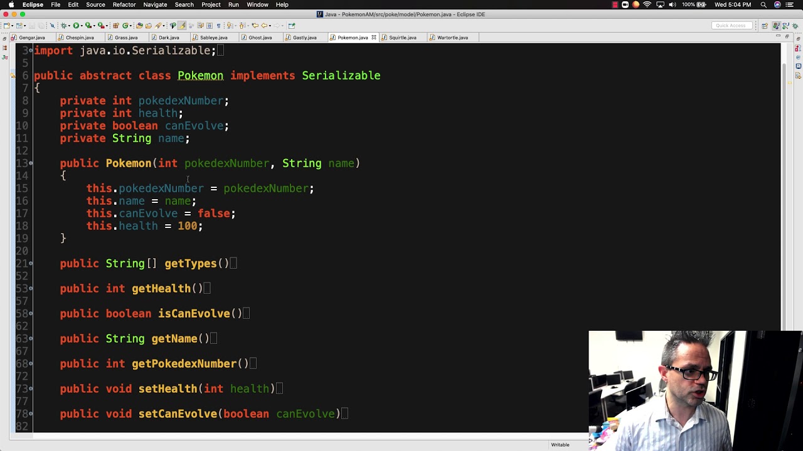Expand folded getHealth method at line 53
The height and width of the screenshot is (451, 803).
click(30, 288)
